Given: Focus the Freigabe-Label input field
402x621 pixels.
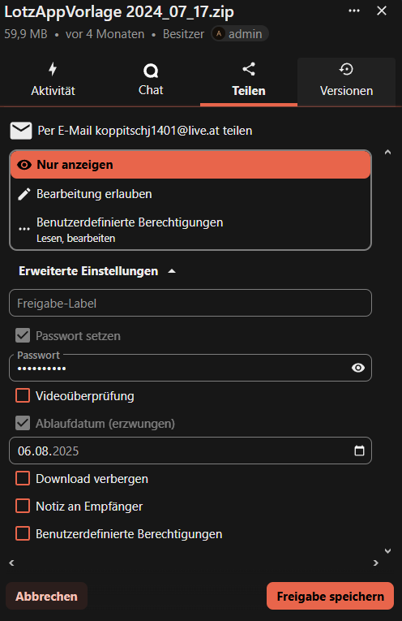Looking at the screenshot, I should click(x=190, y=304).
